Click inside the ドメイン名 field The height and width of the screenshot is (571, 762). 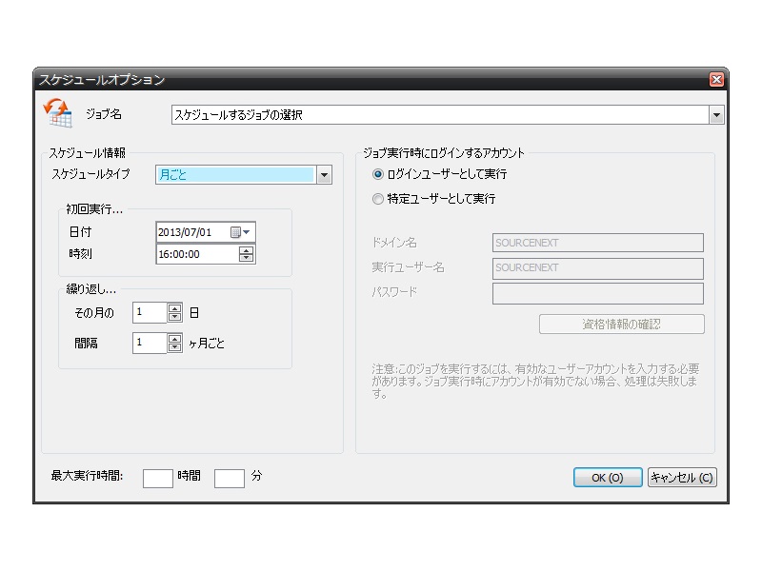[x=597, y=243]
